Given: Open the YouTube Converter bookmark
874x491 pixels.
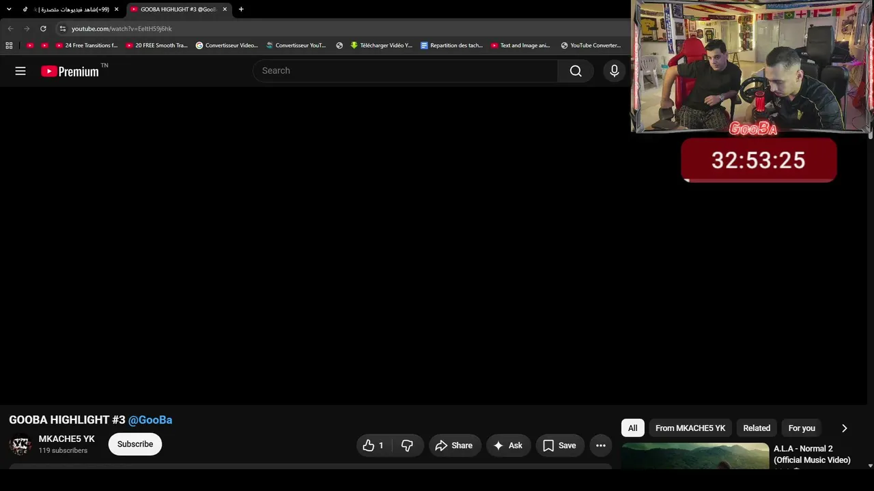Looking at the screenshot, I should coord(591,46).
